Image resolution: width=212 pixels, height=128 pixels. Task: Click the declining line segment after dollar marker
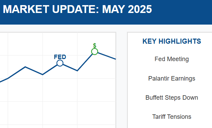point(107,56)
